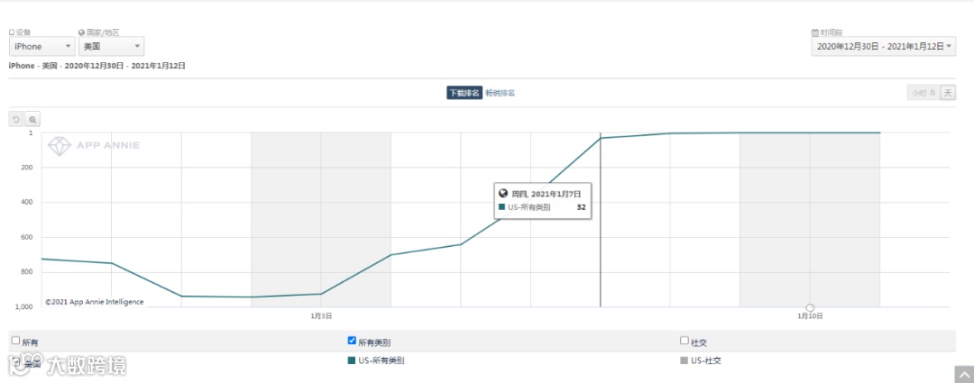Viewport: 974px width, 383px height.
Task: Click the 1,000 y-axis label
Action: click(x=23, y=307)
